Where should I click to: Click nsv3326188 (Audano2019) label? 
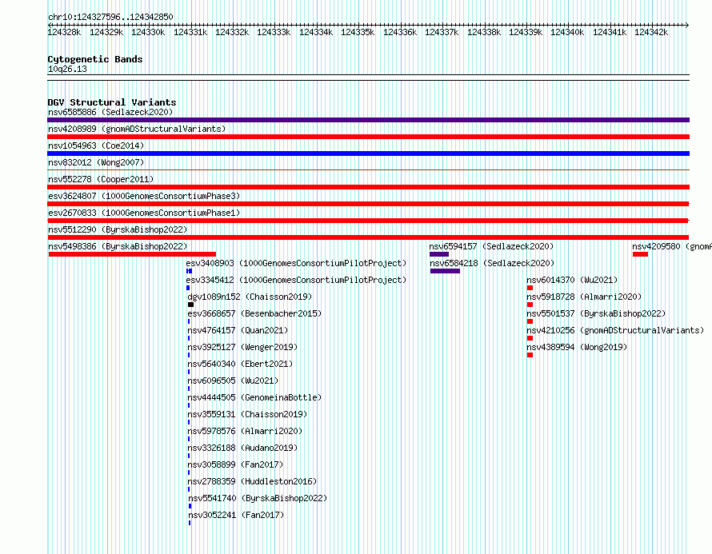[x=242, y=448]
